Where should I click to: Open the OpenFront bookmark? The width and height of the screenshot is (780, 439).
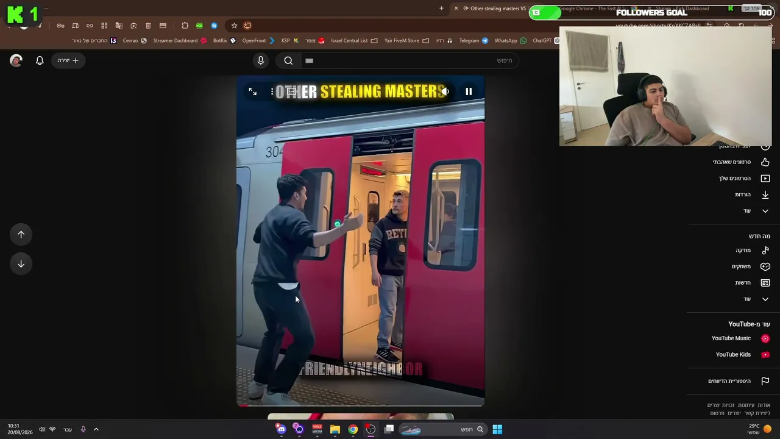point(258,41)
